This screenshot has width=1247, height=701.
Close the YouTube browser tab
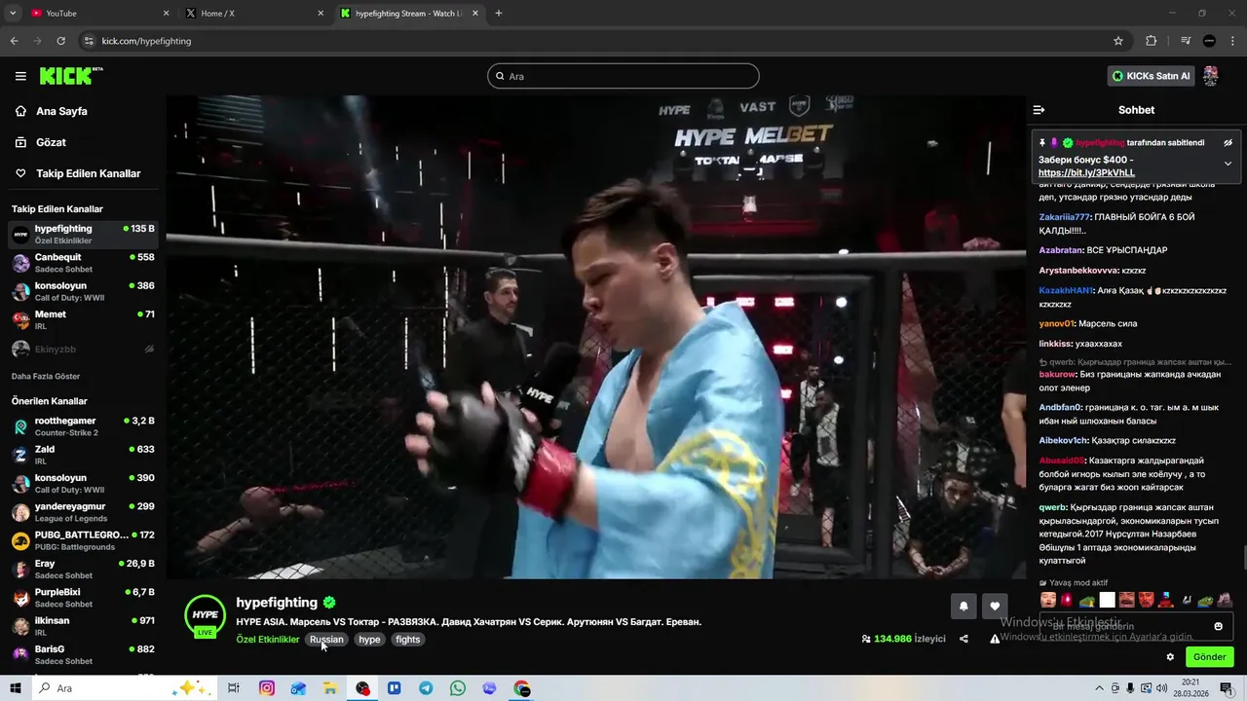coord(166,14)
